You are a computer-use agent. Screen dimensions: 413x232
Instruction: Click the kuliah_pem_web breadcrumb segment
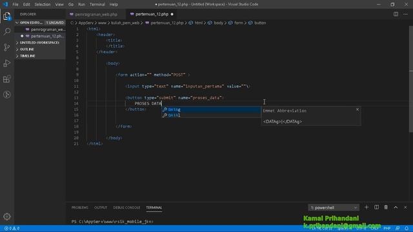(x=125, y=23)
